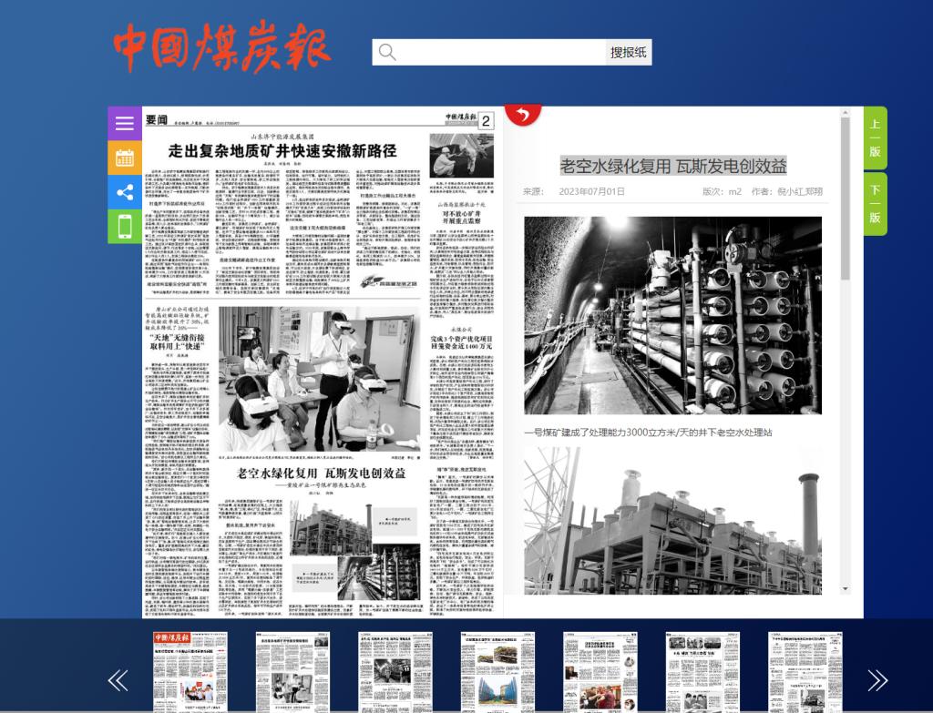This screenshot has width=933, height=713.
Task: Click the 搜报纸 search button
Action: 629,52
